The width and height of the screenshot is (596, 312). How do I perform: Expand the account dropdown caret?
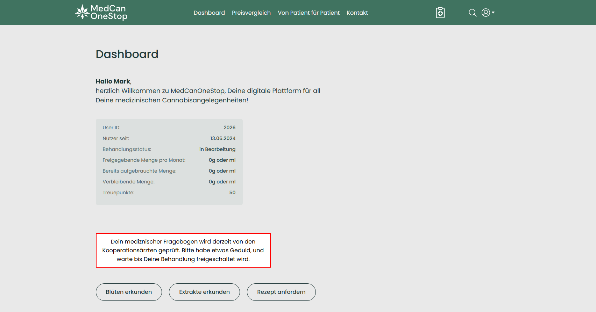493,13
